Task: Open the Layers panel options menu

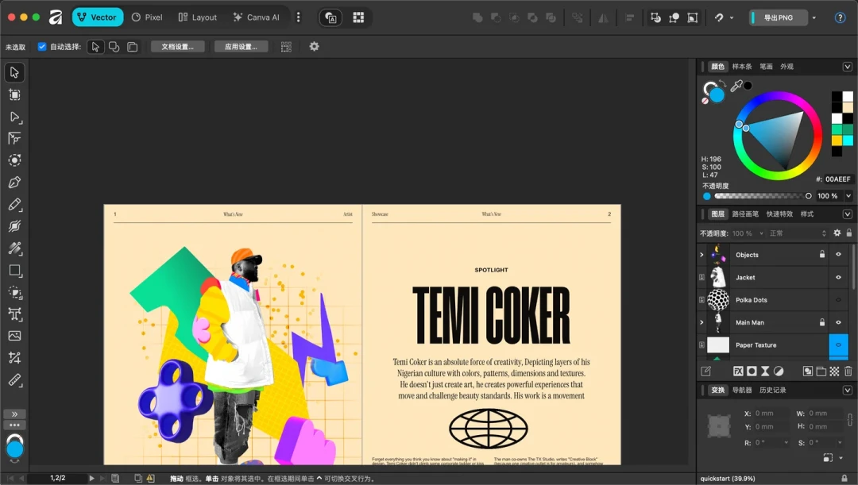Action: [847, 214]
